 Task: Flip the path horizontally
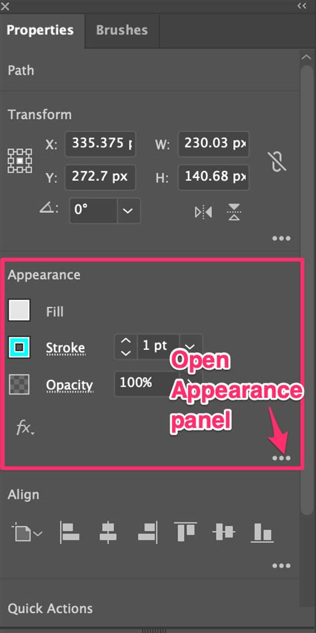point(203,212)
